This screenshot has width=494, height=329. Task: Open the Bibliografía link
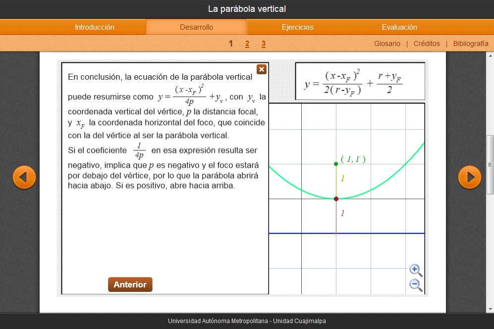coord(471,44)
